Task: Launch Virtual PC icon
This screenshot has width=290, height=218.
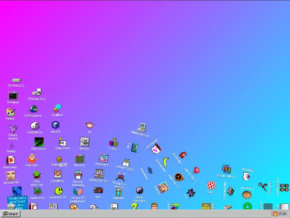Action: [103, 158]
